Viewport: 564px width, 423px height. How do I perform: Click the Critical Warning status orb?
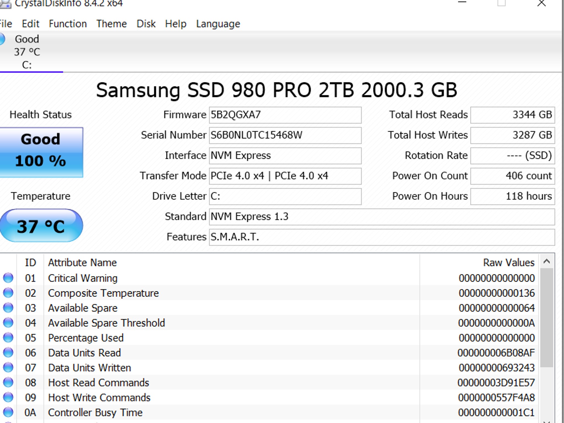coord(8,278)
